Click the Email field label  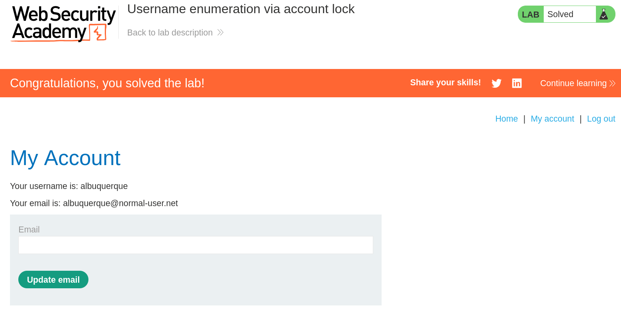[x=29, y=230]
